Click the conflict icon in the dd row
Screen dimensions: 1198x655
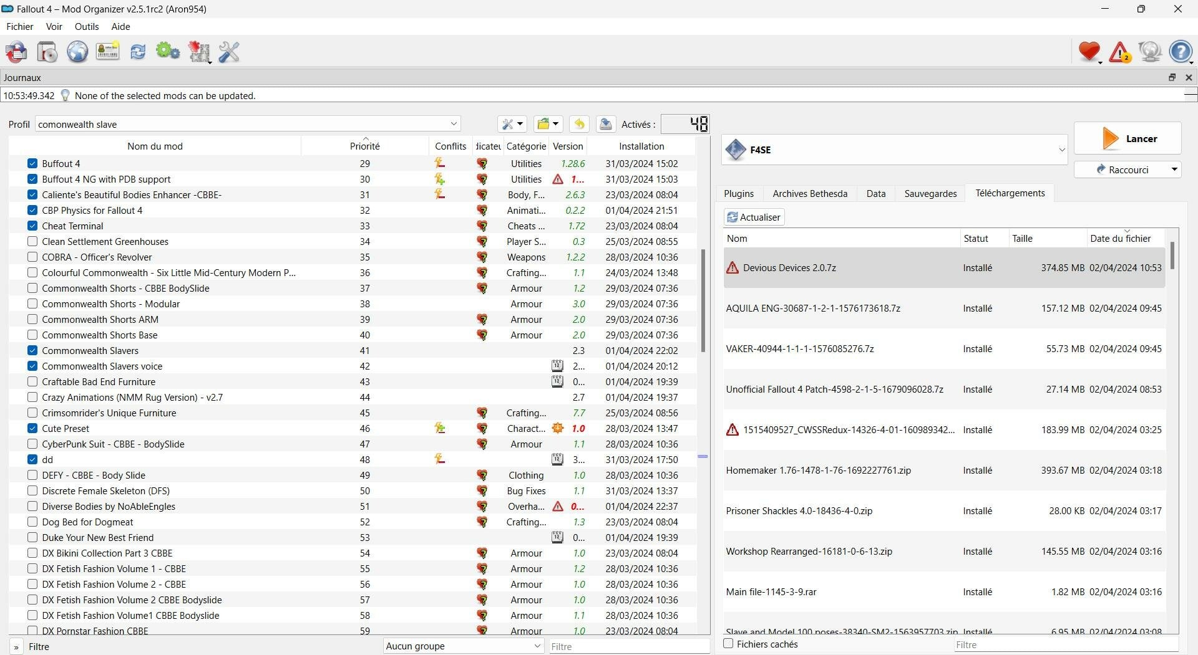[x=440, y=459]
